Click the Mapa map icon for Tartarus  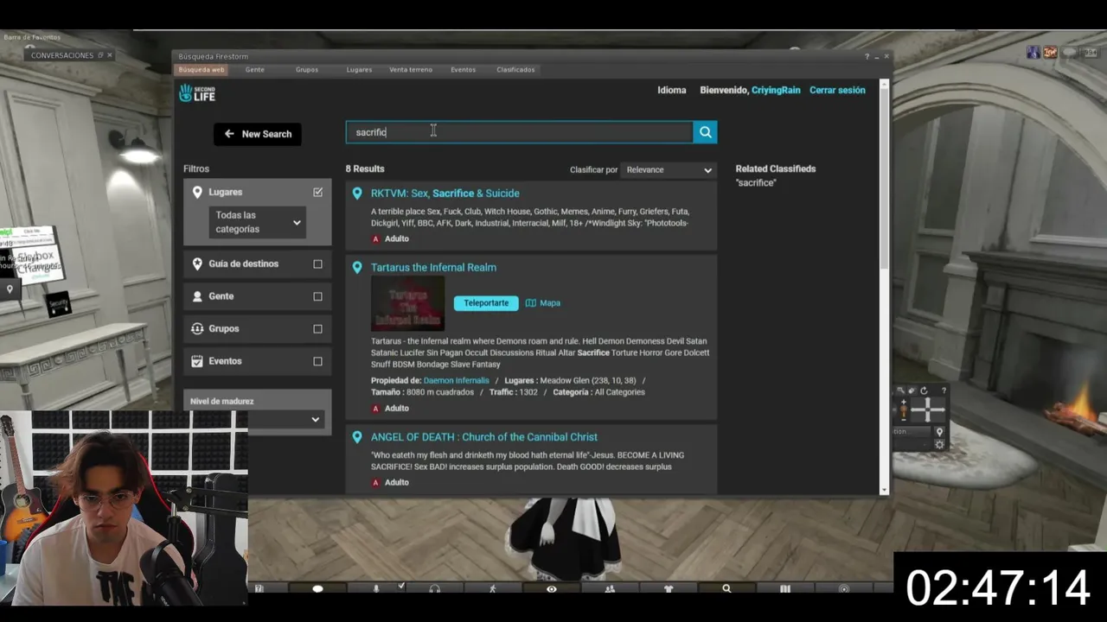(x=531, y=303)
